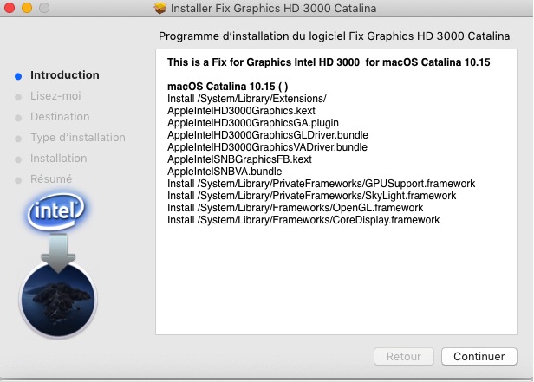Click the Continuer button

[479, 357]
